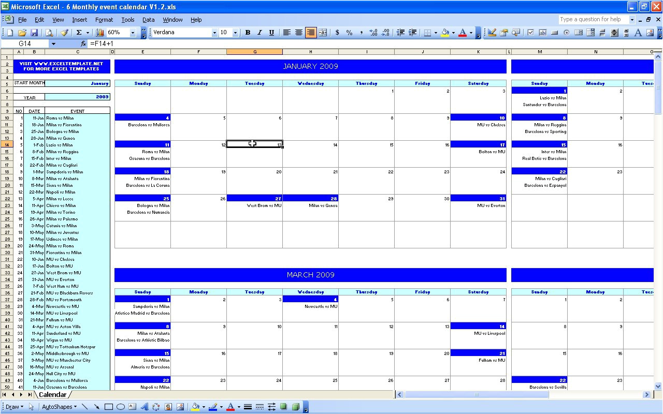The image size is (663, 414).
Task: Toggle Bold formatting
Action: 248,33
